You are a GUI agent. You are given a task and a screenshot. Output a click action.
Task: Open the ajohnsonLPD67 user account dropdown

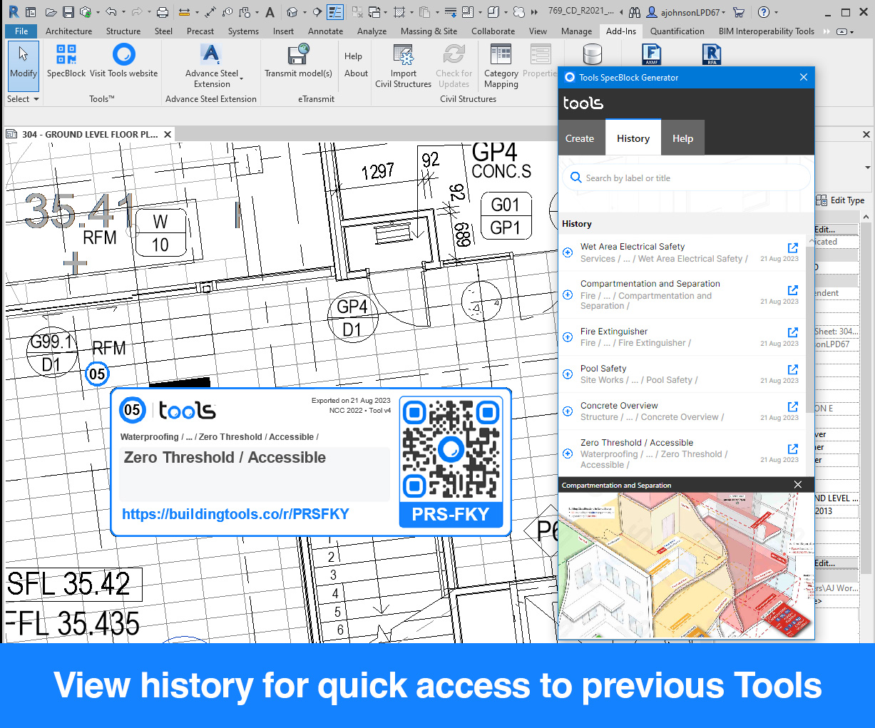click(x=686, y=12)
